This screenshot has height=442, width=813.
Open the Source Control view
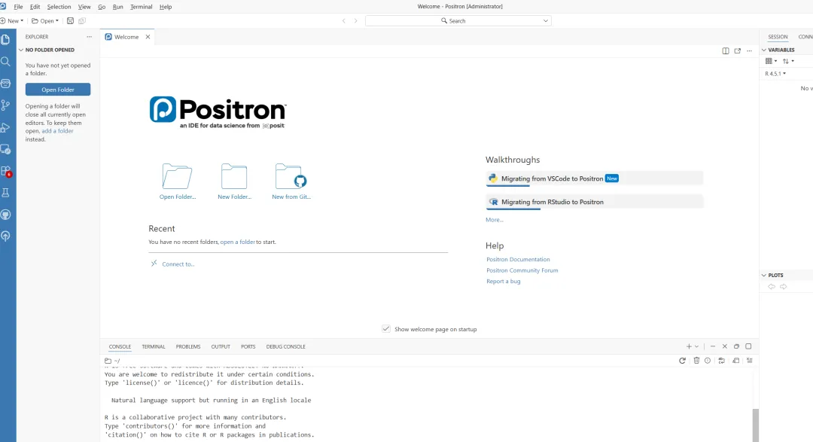pyautogui.click(x=6, y=105)
